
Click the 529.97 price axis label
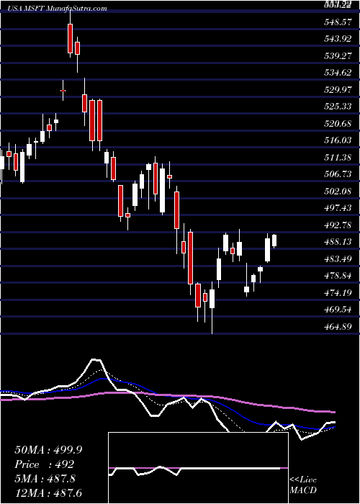337,90
